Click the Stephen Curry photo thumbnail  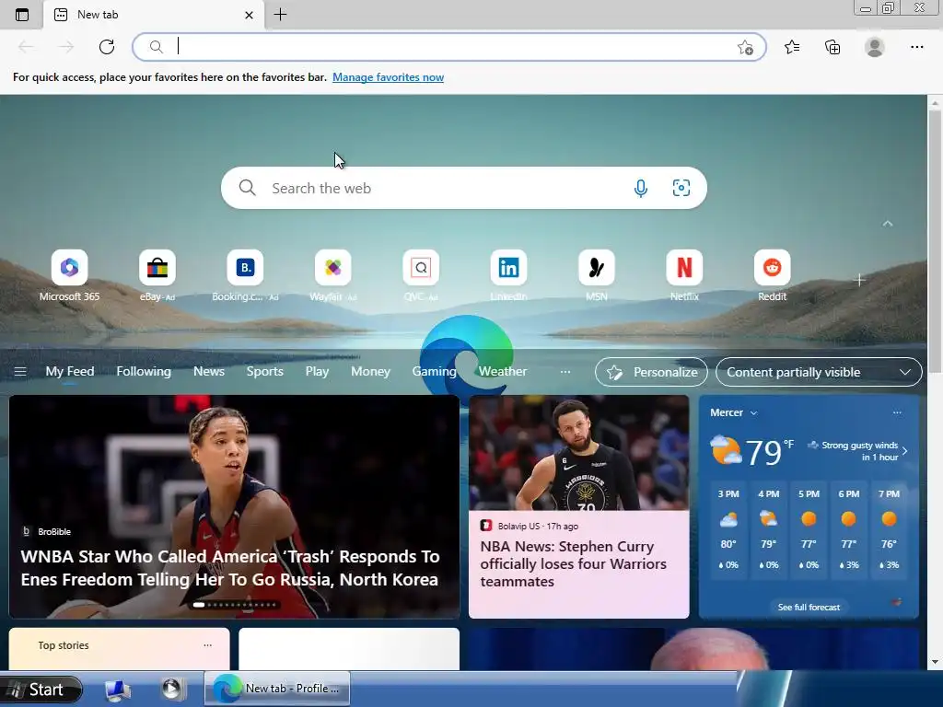[x=578, y=453]
